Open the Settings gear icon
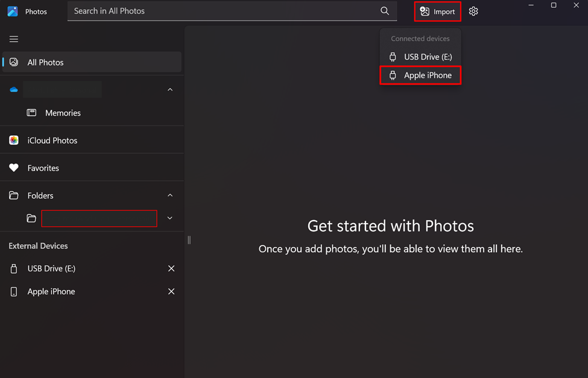588x378 pixels. coord(473,11)
